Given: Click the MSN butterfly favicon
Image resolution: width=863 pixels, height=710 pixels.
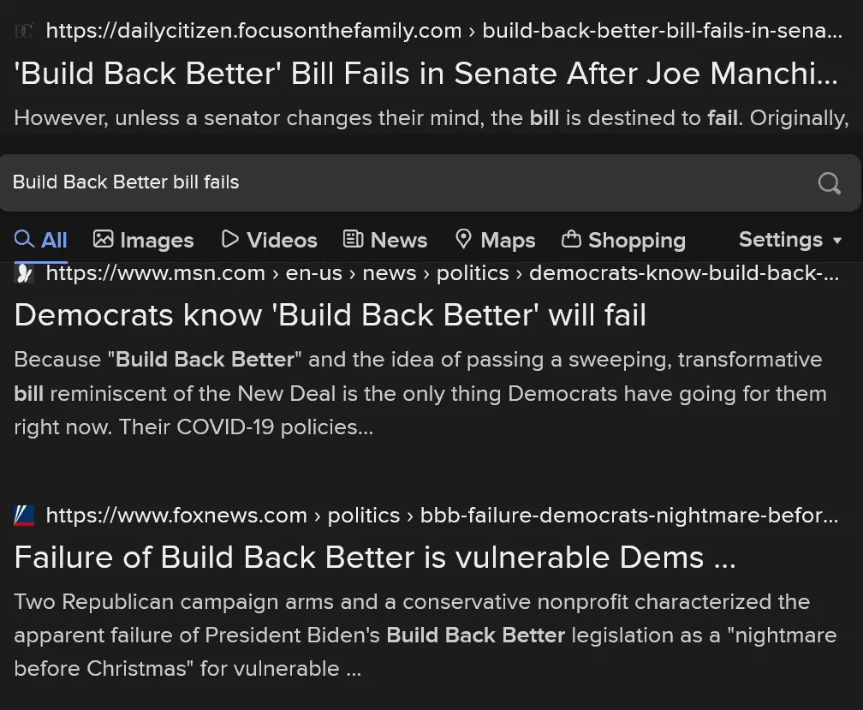Looking at the screenshot, I should (24, 273).
